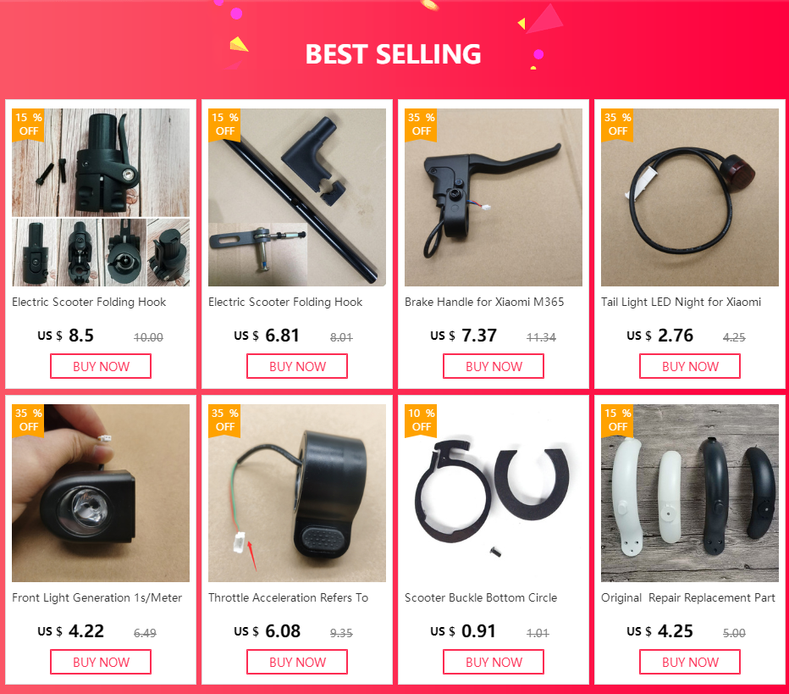View the front light product photo
Viewport: 789px width, 694px height.
point(101,493)
